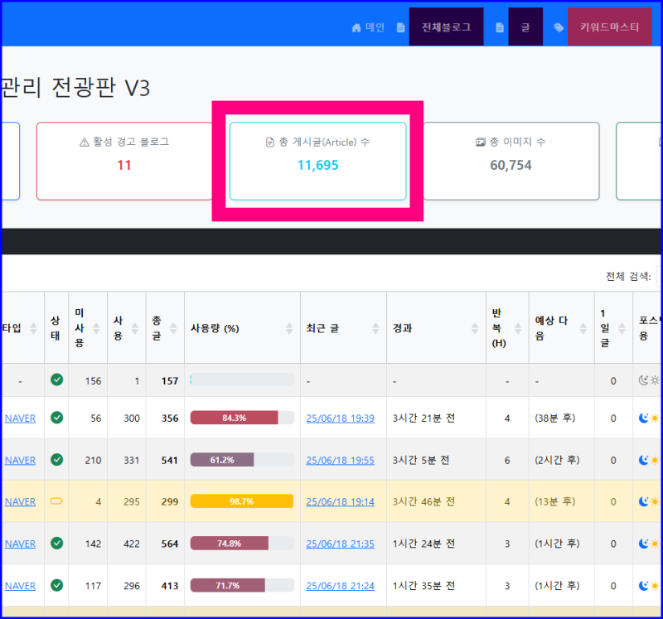Open the 글 menu item
Screen dimensions: 663x619
point(525,27)
